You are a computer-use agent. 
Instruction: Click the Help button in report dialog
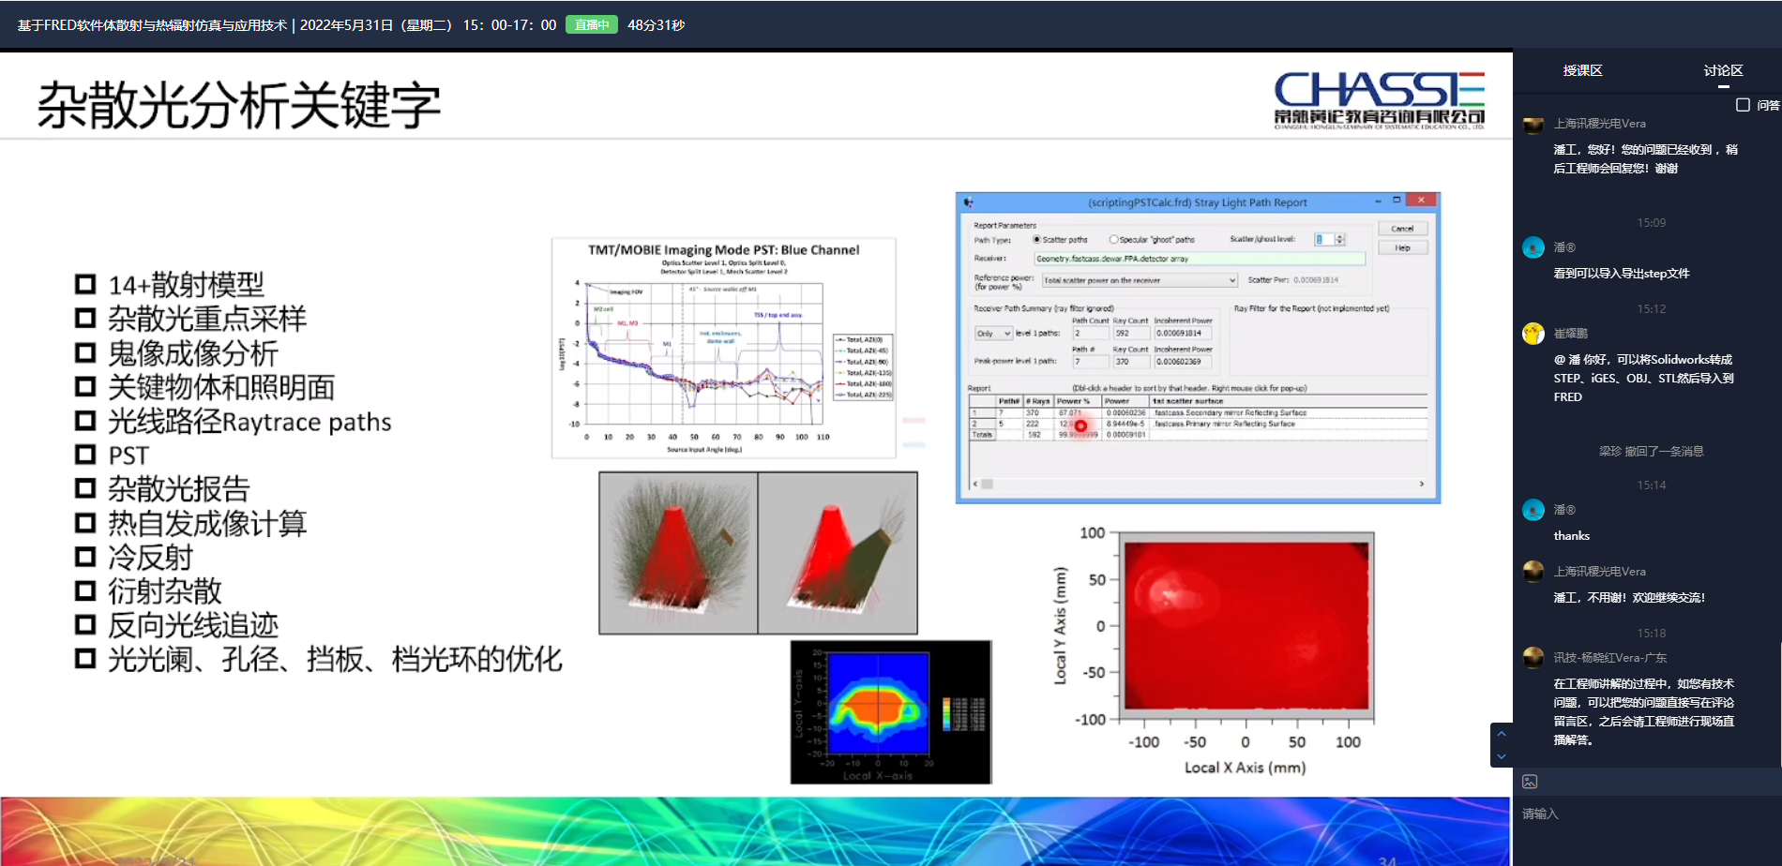(1402, 248)
